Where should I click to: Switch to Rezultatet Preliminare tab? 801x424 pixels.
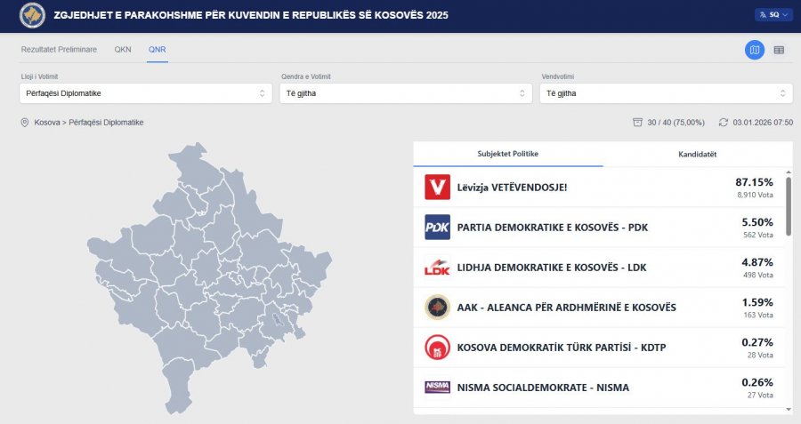tap(59, 49)
